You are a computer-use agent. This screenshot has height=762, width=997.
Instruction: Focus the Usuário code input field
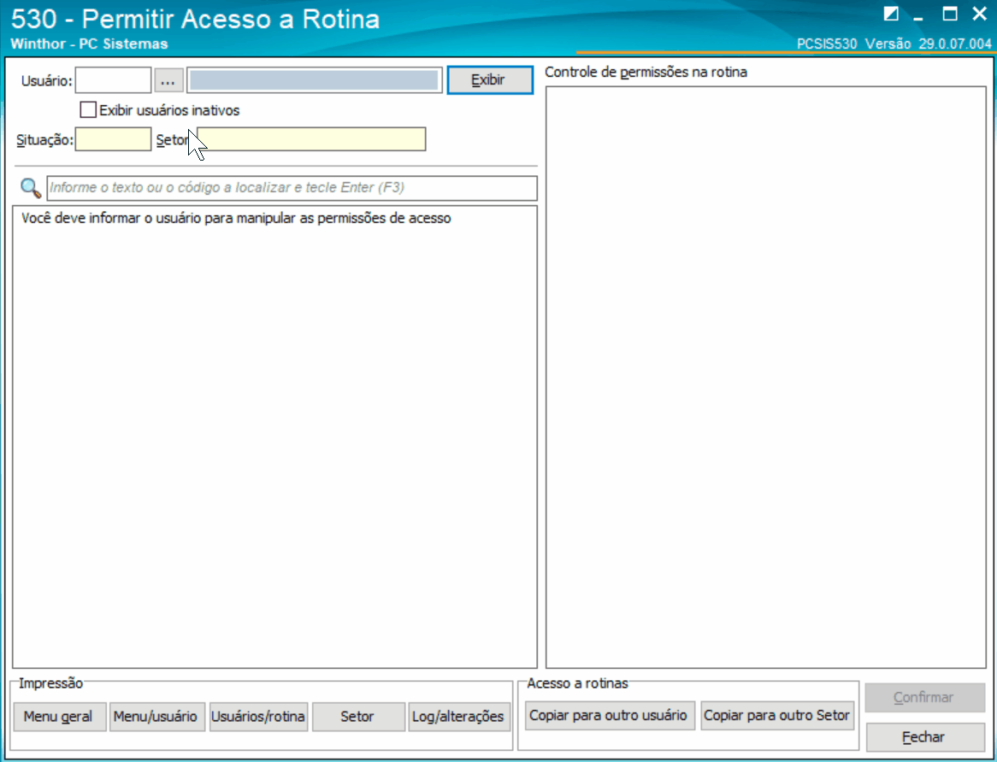[x=113, y=80]
